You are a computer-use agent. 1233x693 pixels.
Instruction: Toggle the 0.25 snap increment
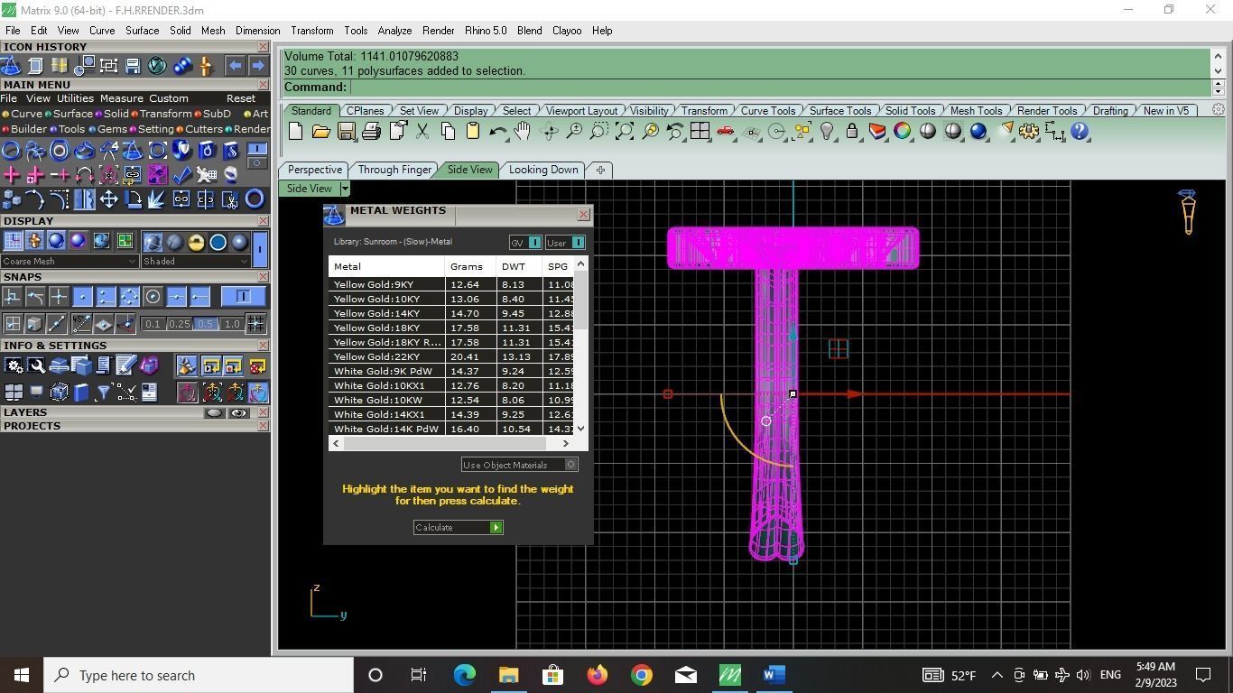pyautogui.click(x=180, y=324)
